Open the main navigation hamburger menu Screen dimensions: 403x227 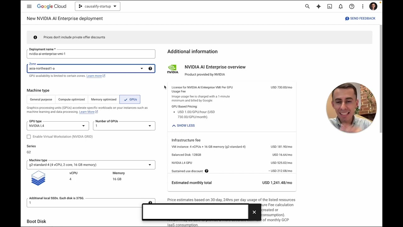pos(29,6)
